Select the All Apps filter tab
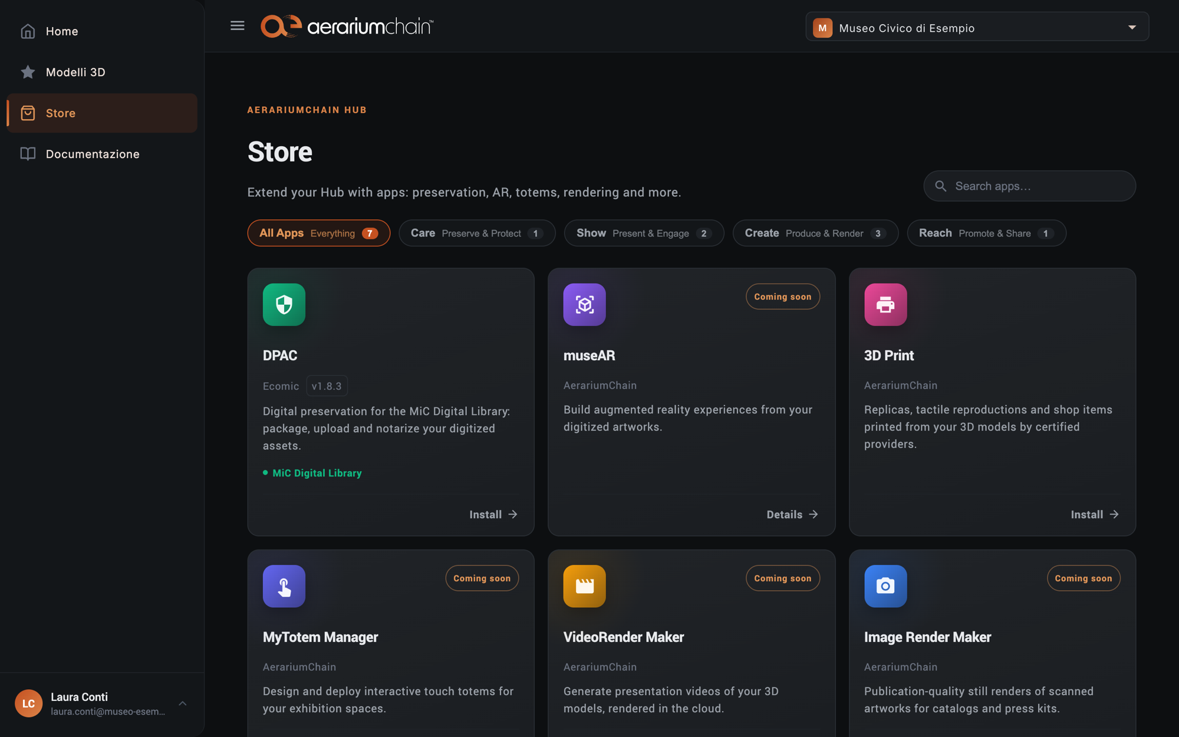Image resolution: width=1179 pixels, height=737 pixels. pos(319,233)
